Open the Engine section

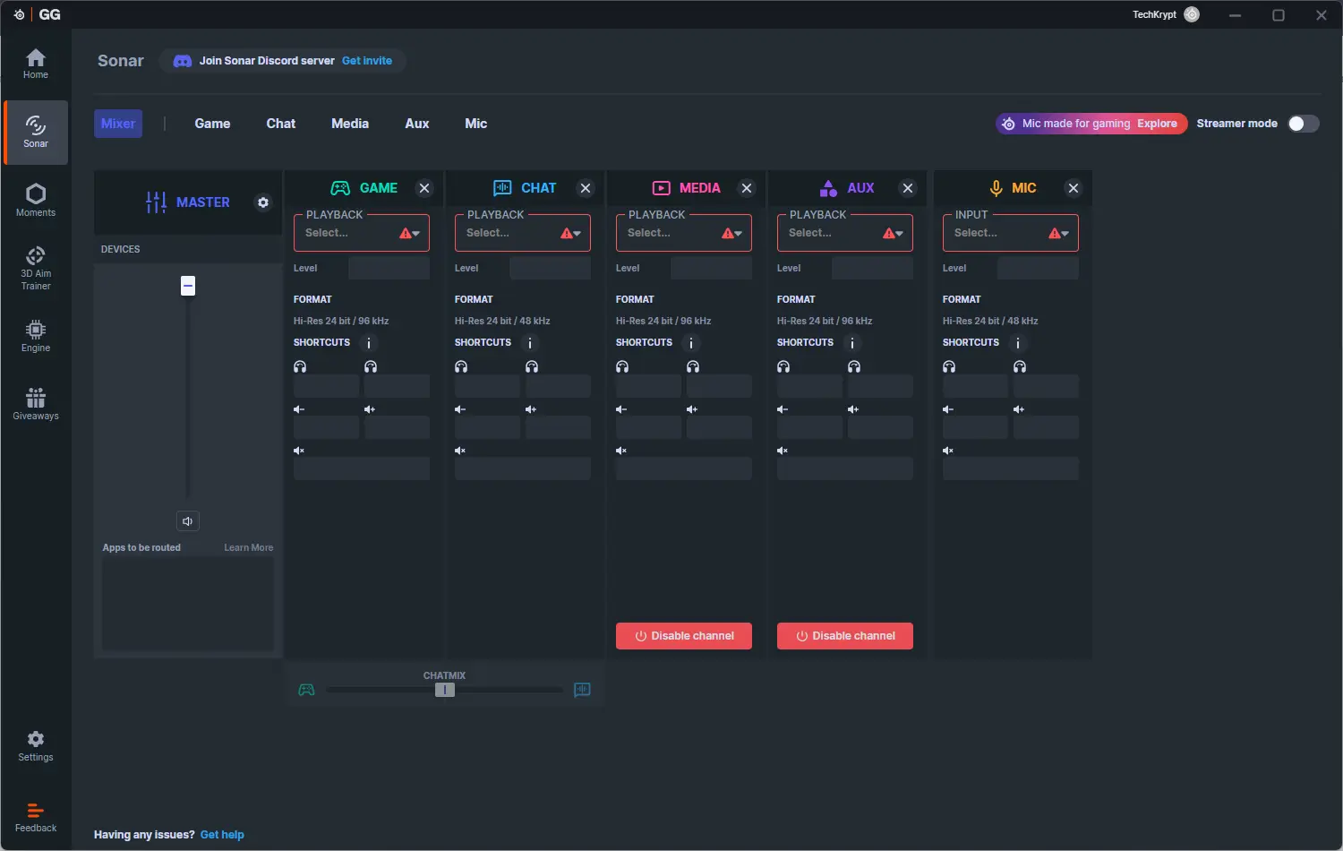point(36,336)
